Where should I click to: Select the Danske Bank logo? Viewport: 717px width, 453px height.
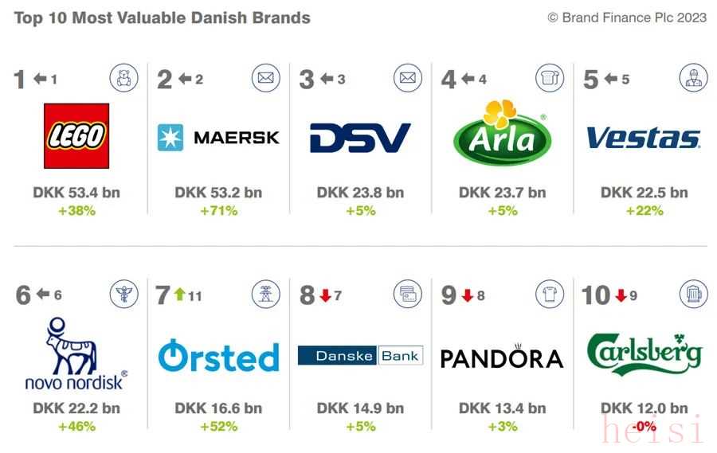[x=360, y=355]
